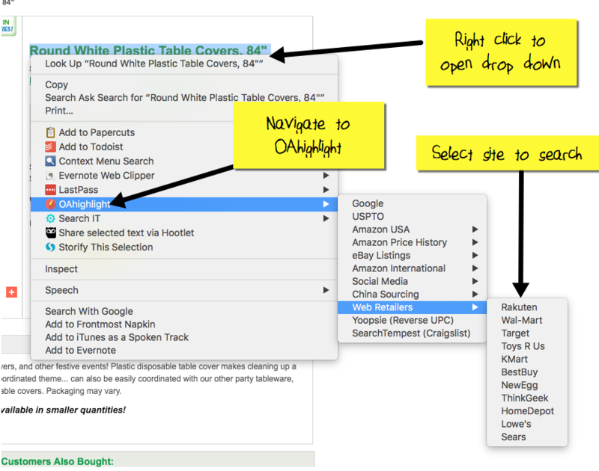Expand the Amazon Price History arrow

(x=475, y=242)
